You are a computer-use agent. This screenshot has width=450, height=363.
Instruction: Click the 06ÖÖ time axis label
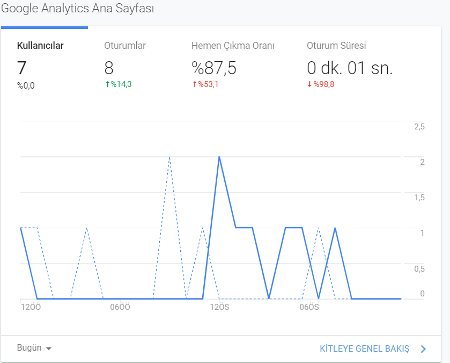click(x=120, y=307)
